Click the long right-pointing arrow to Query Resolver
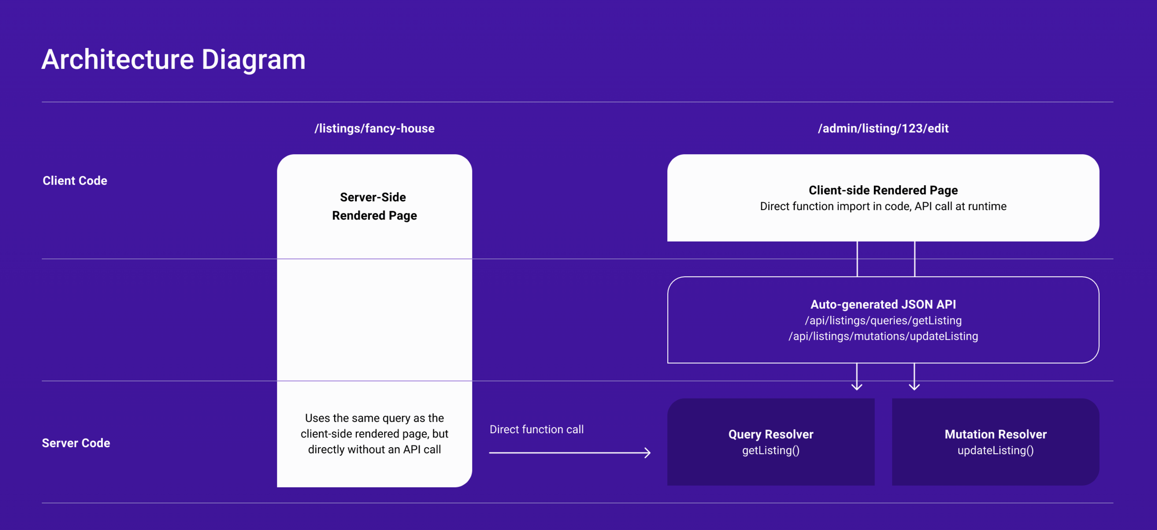Image resolution: width=1157 pixels, height=530 pixels. coord(569,453)
